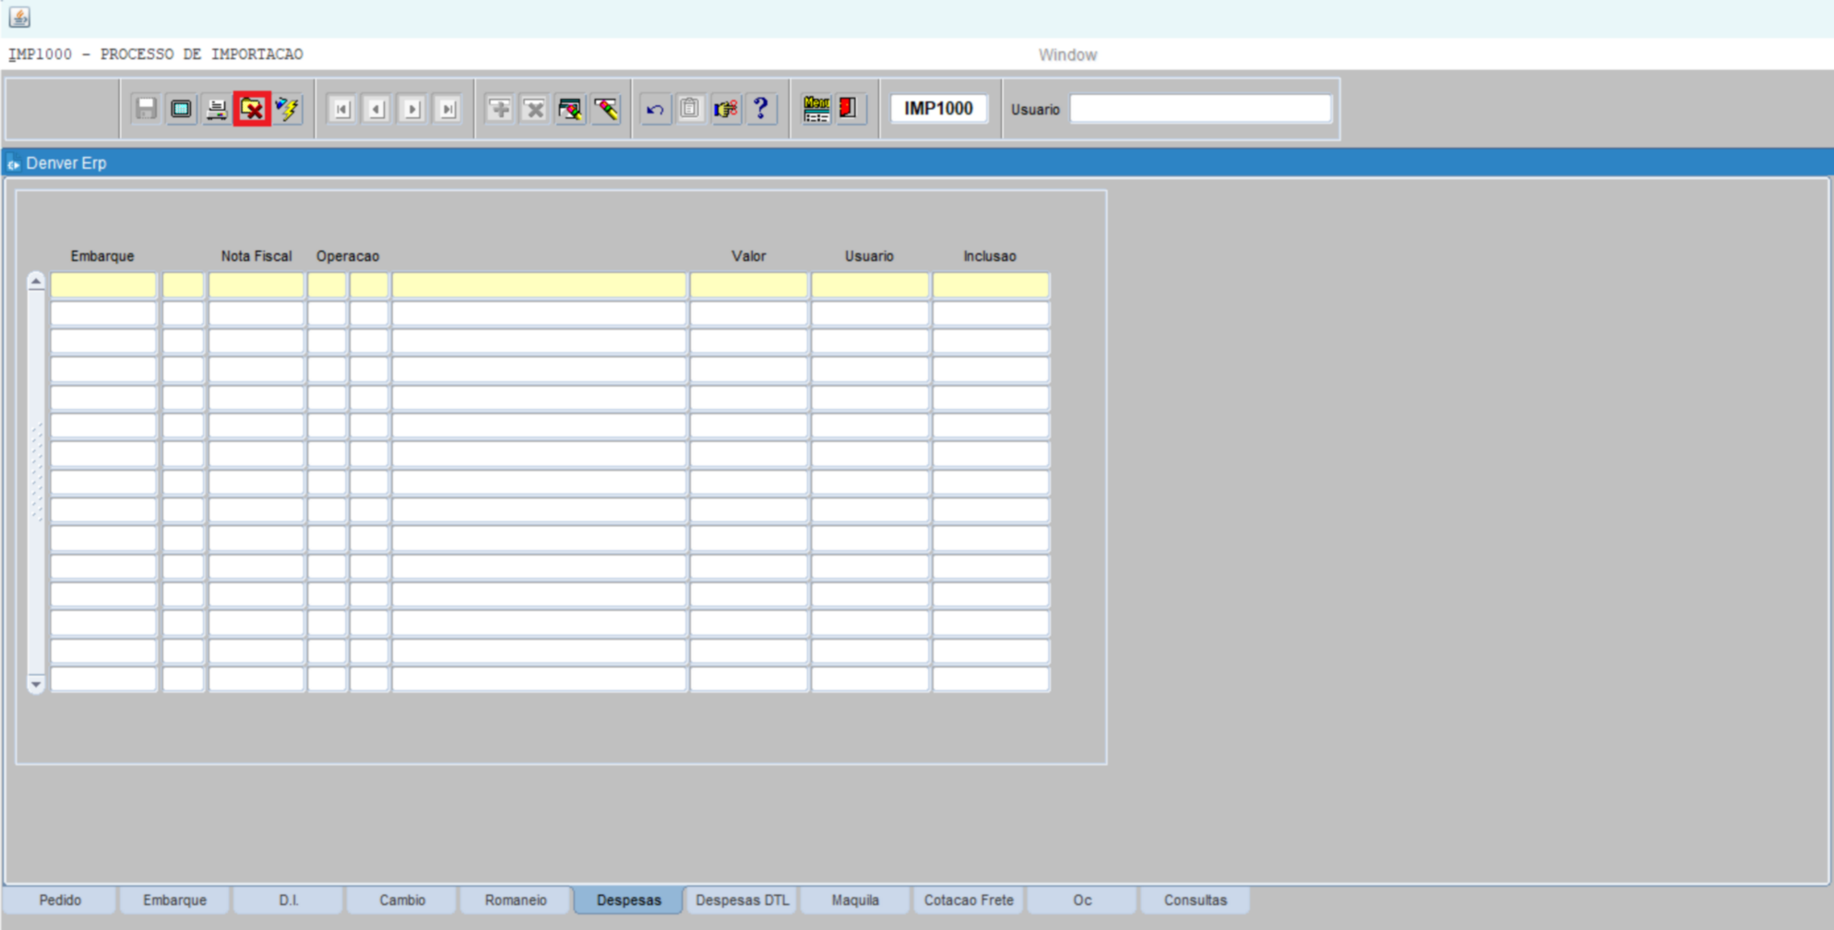Screen dimensions: 1834x930
Task: Click the red exit door icon
Action: (848, 109)
